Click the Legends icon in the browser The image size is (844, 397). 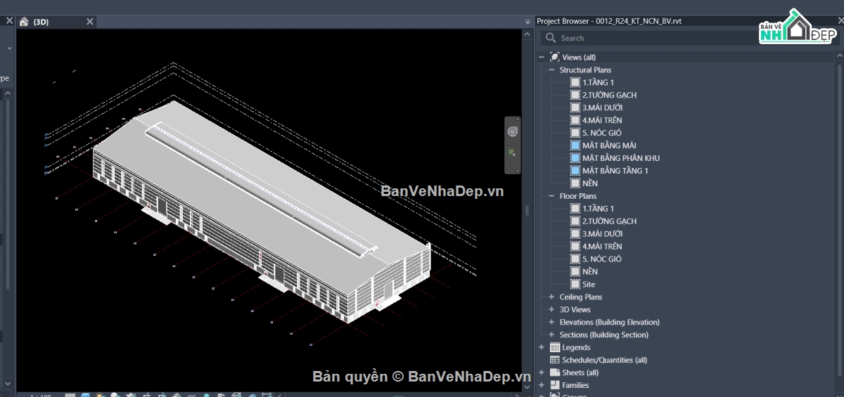click(555, 348)
